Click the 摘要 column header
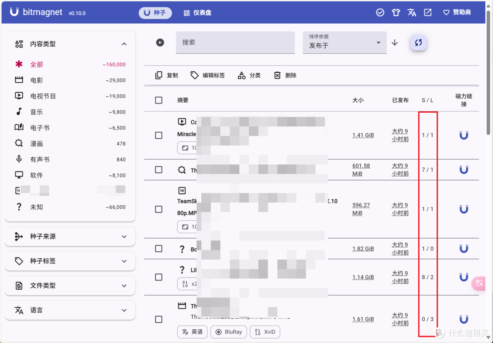This screenshot has height=343, width=493. (x=183, y=100)
